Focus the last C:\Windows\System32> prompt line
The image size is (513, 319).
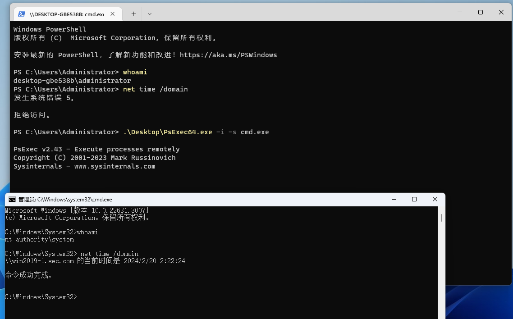click(41, 297)
